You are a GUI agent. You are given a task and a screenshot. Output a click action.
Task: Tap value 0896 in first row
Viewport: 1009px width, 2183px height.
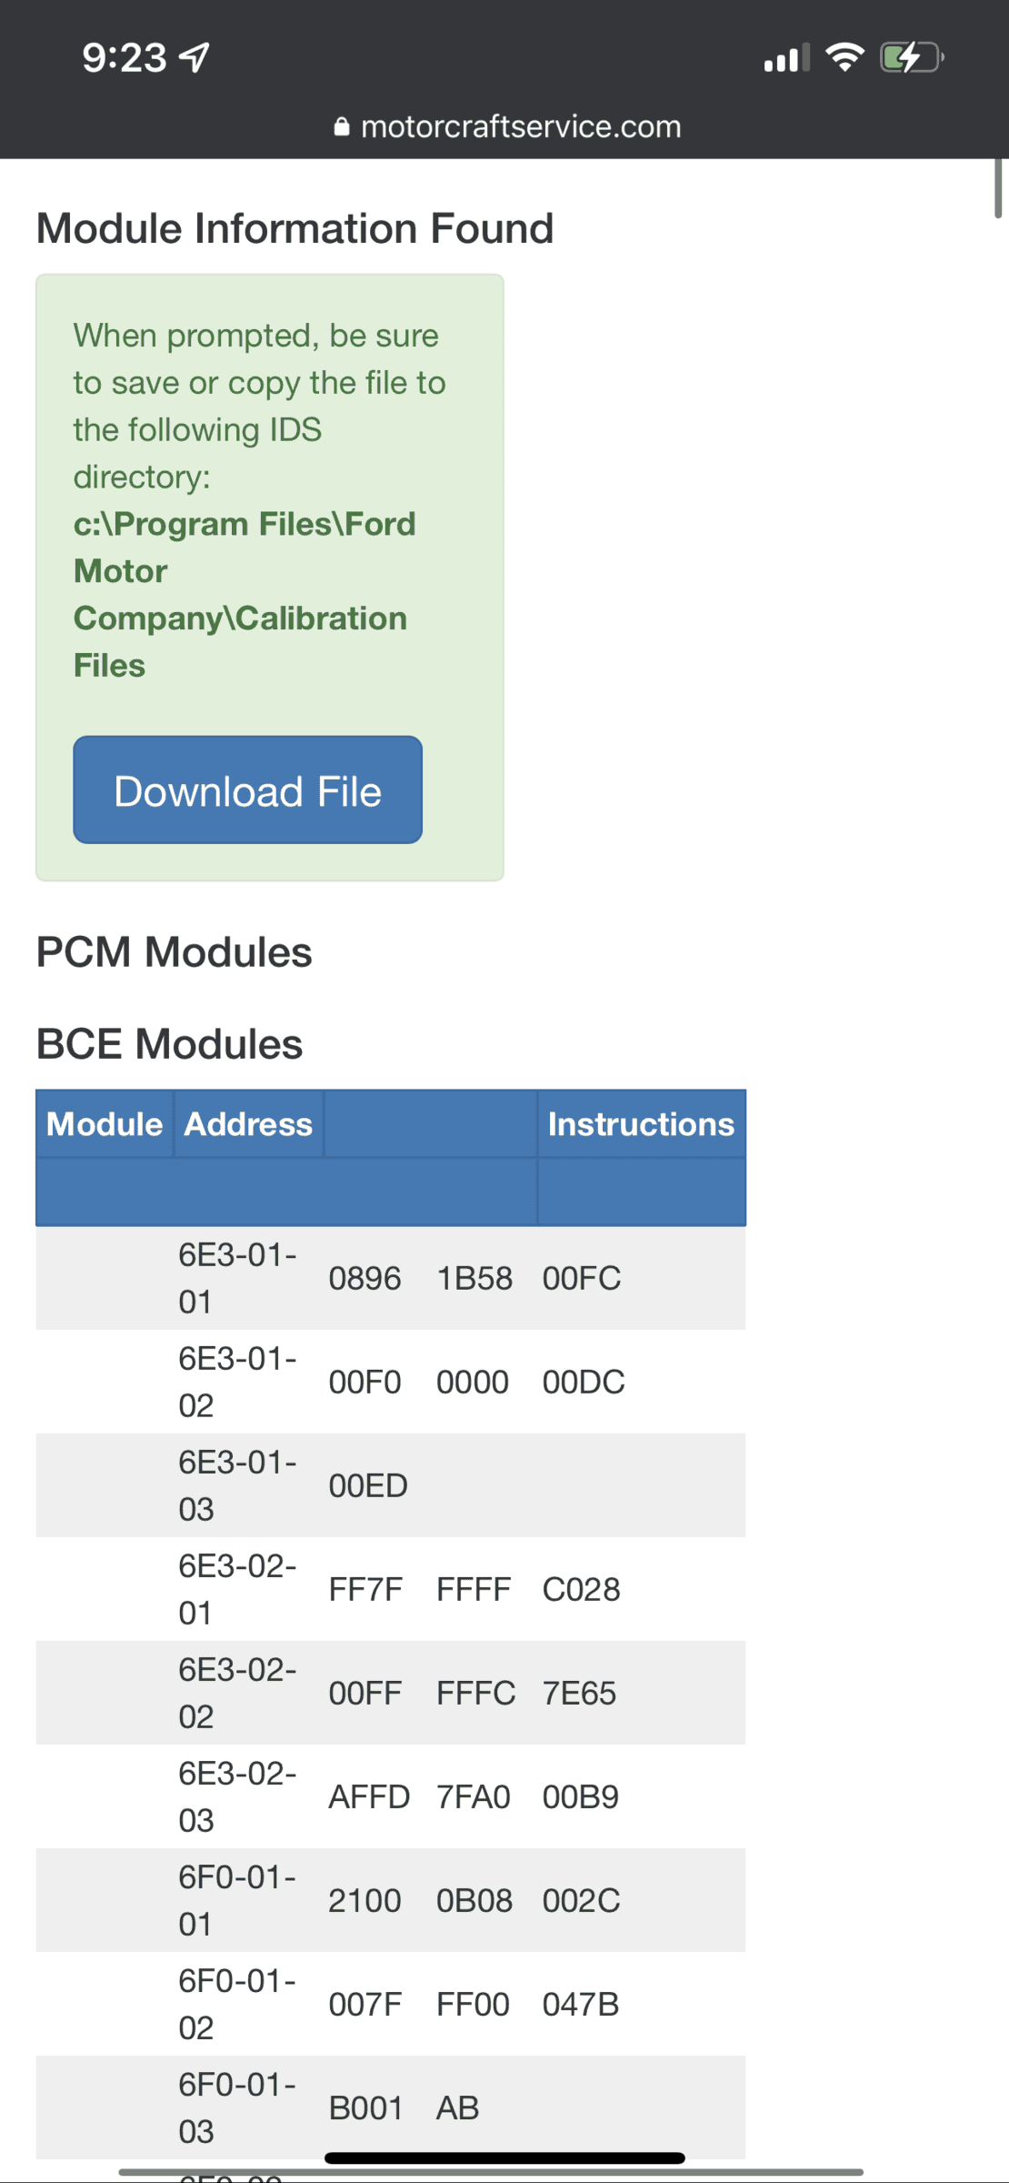[x=365, y=1278]
